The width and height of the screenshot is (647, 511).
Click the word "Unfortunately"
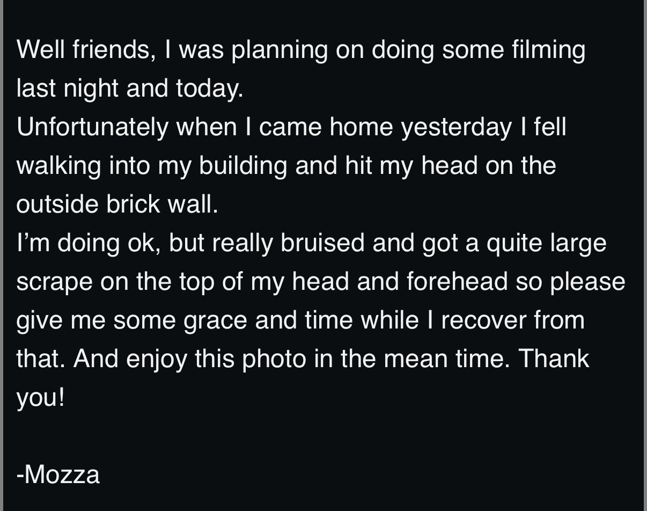click(92, 127)
